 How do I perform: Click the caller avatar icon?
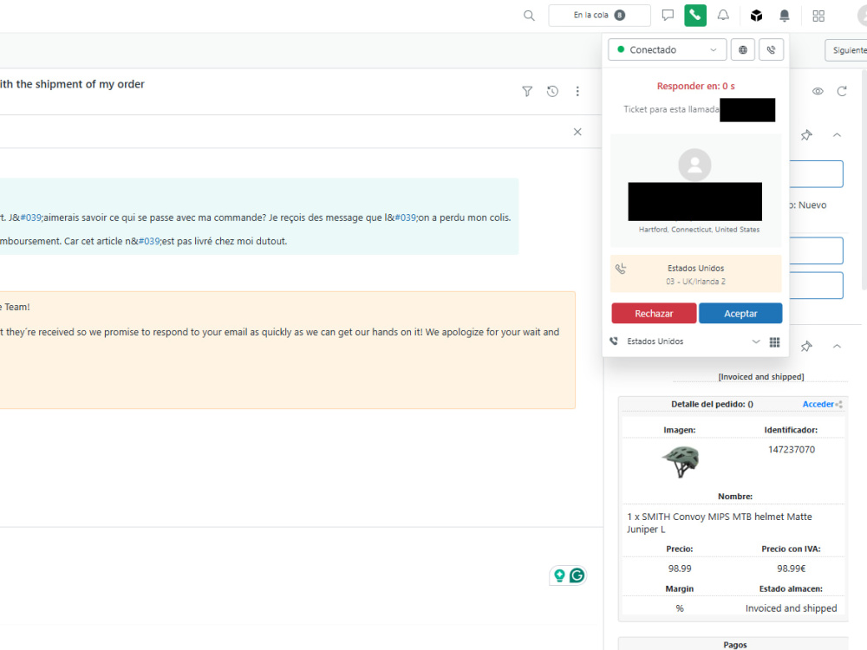tap(694, 165)
